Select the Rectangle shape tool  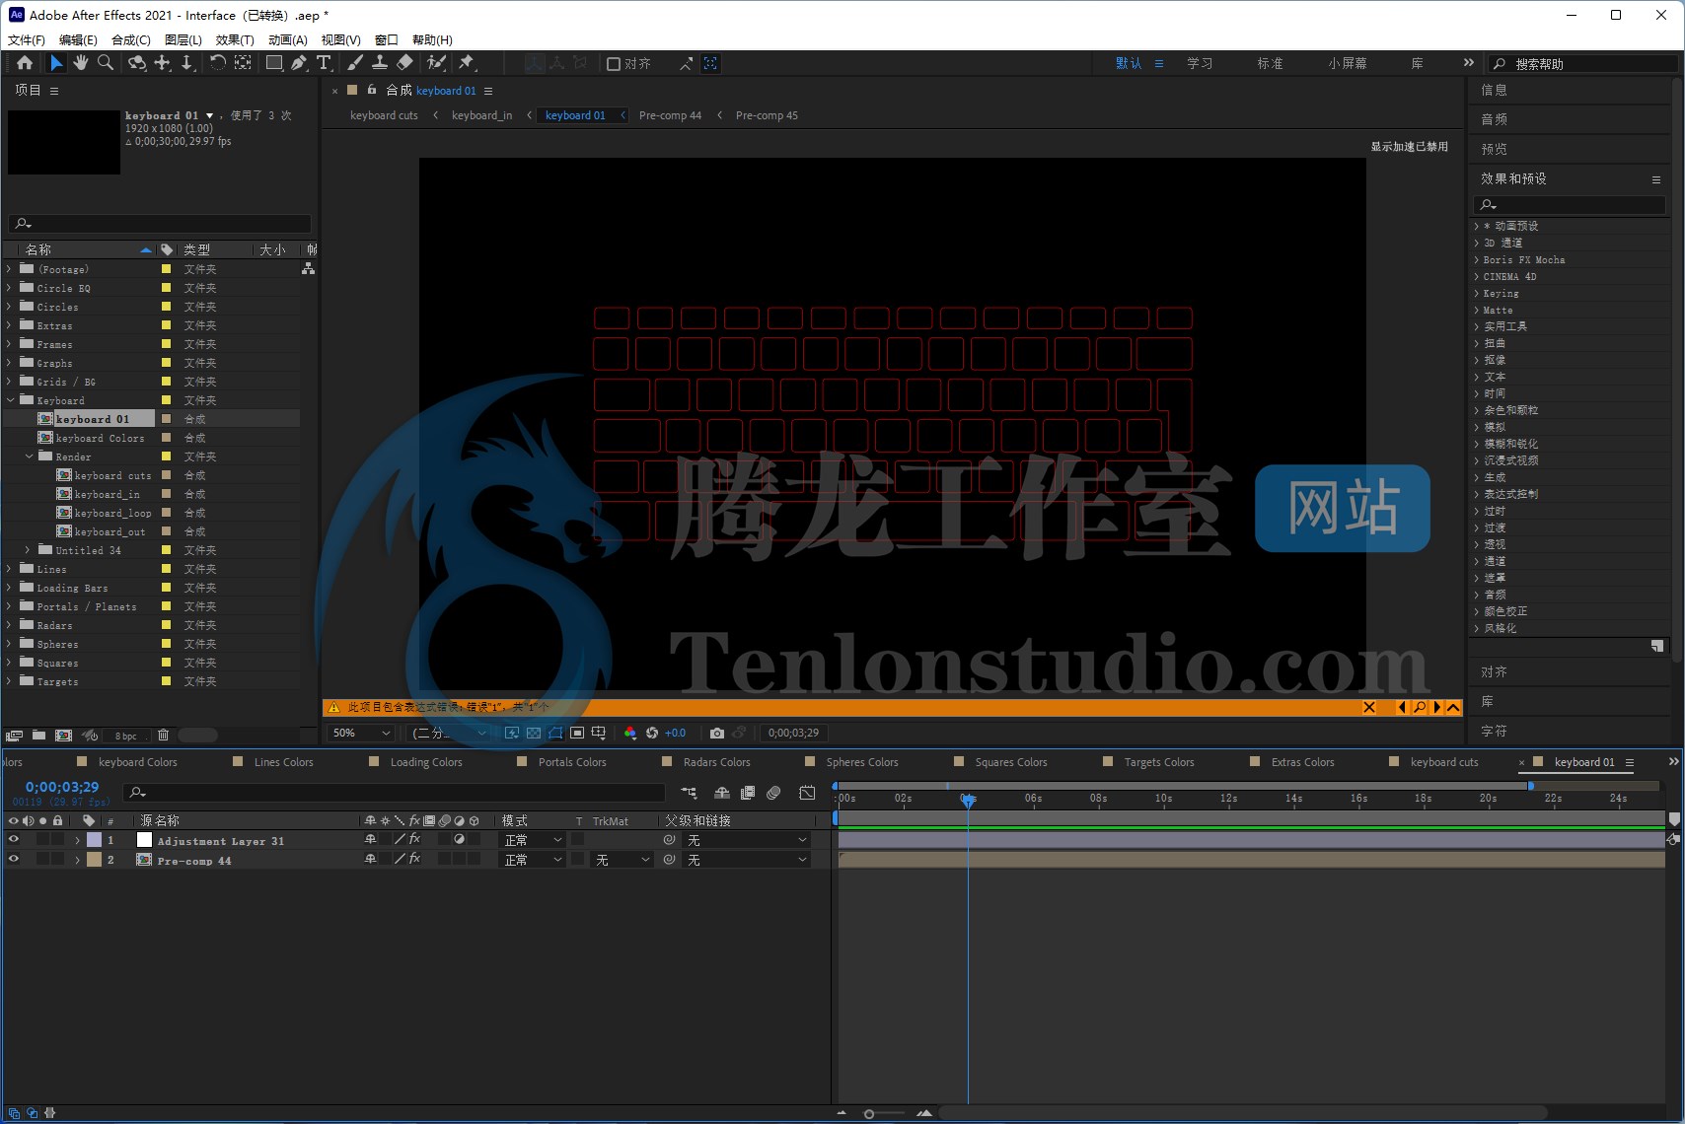click(x=274, y=63)
